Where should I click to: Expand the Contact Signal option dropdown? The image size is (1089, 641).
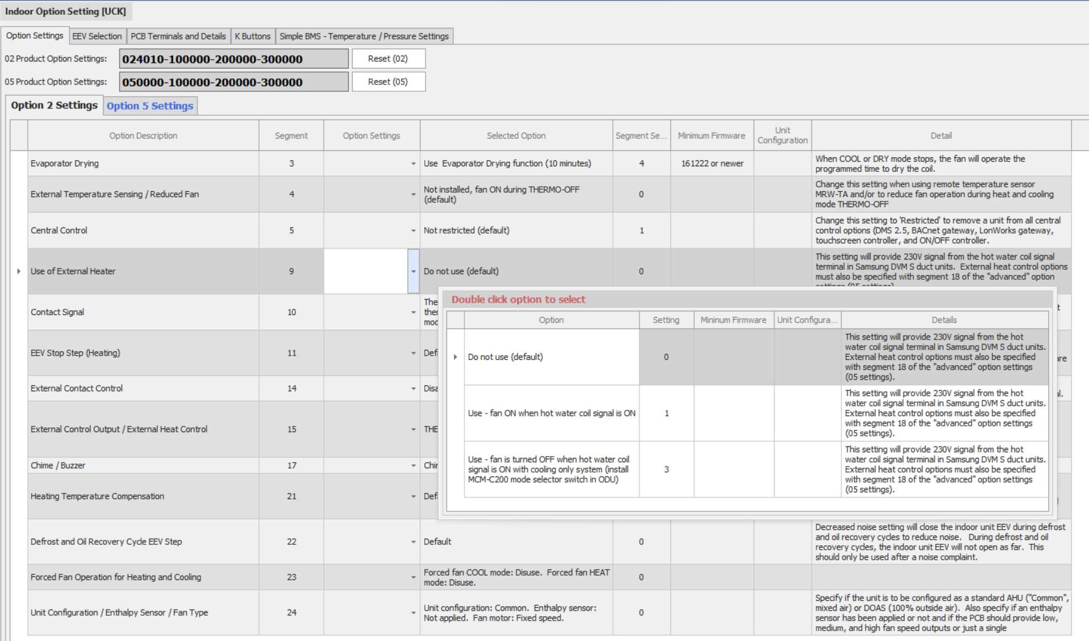(x=413, y=312)
